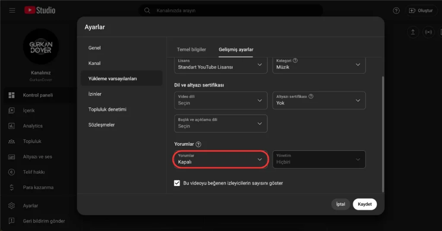Click the Yorumlar section help icon
Viewport: 442px width, 231px height.
(199, 144)
